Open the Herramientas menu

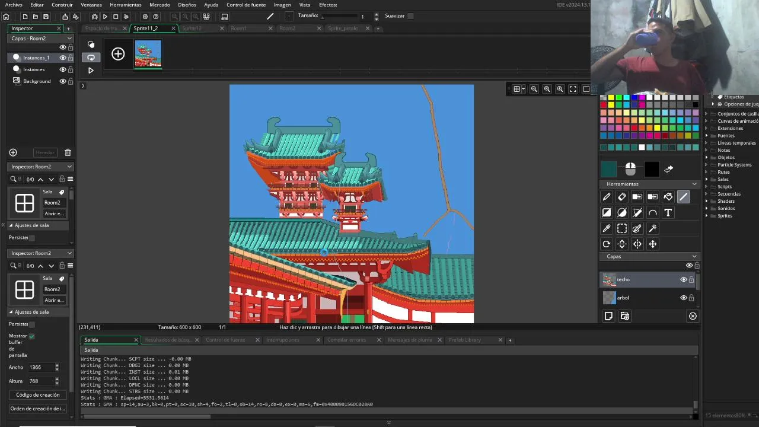coord(126,5)
